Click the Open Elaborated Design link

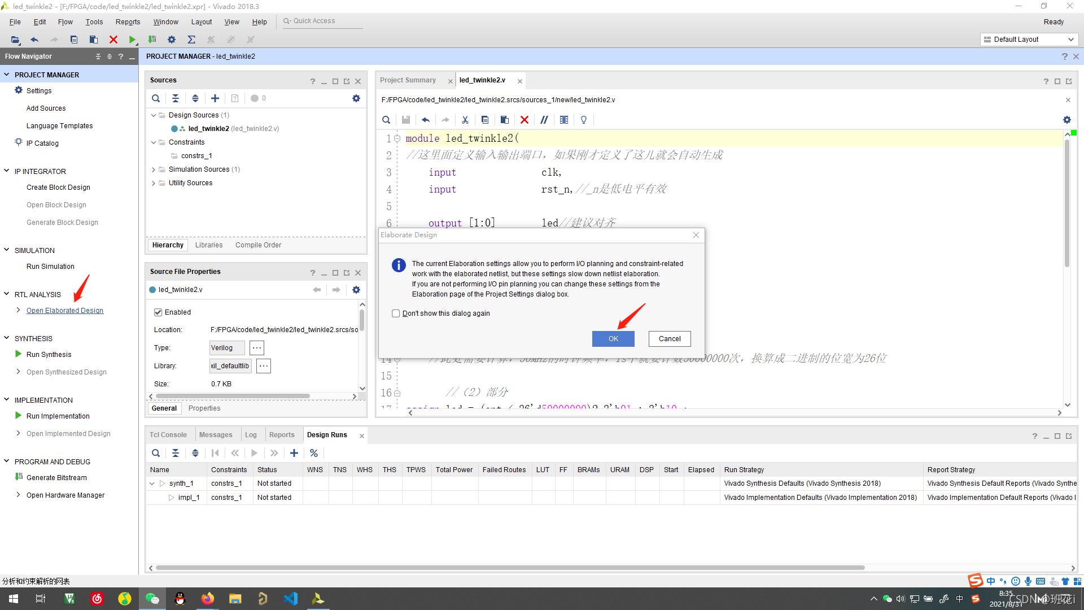[x=65, y=311]
